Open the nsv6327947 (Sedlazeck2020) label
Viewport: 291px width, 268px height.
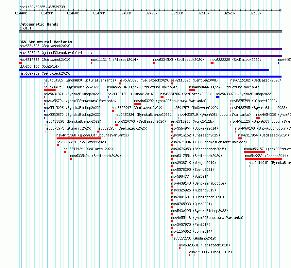137,108
